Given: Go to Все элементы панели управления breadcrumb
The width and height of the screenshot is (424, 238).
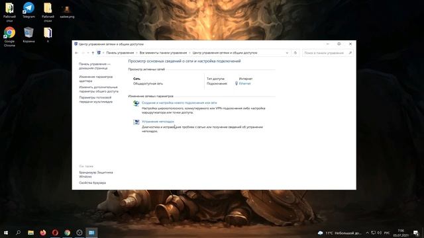Looking at the screenshot, I should (163, 53).
